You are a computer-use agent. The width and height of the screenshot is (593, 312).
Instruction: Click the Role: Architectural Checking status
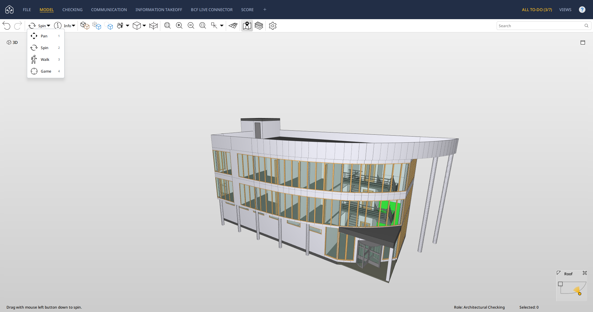pos(479,307)
